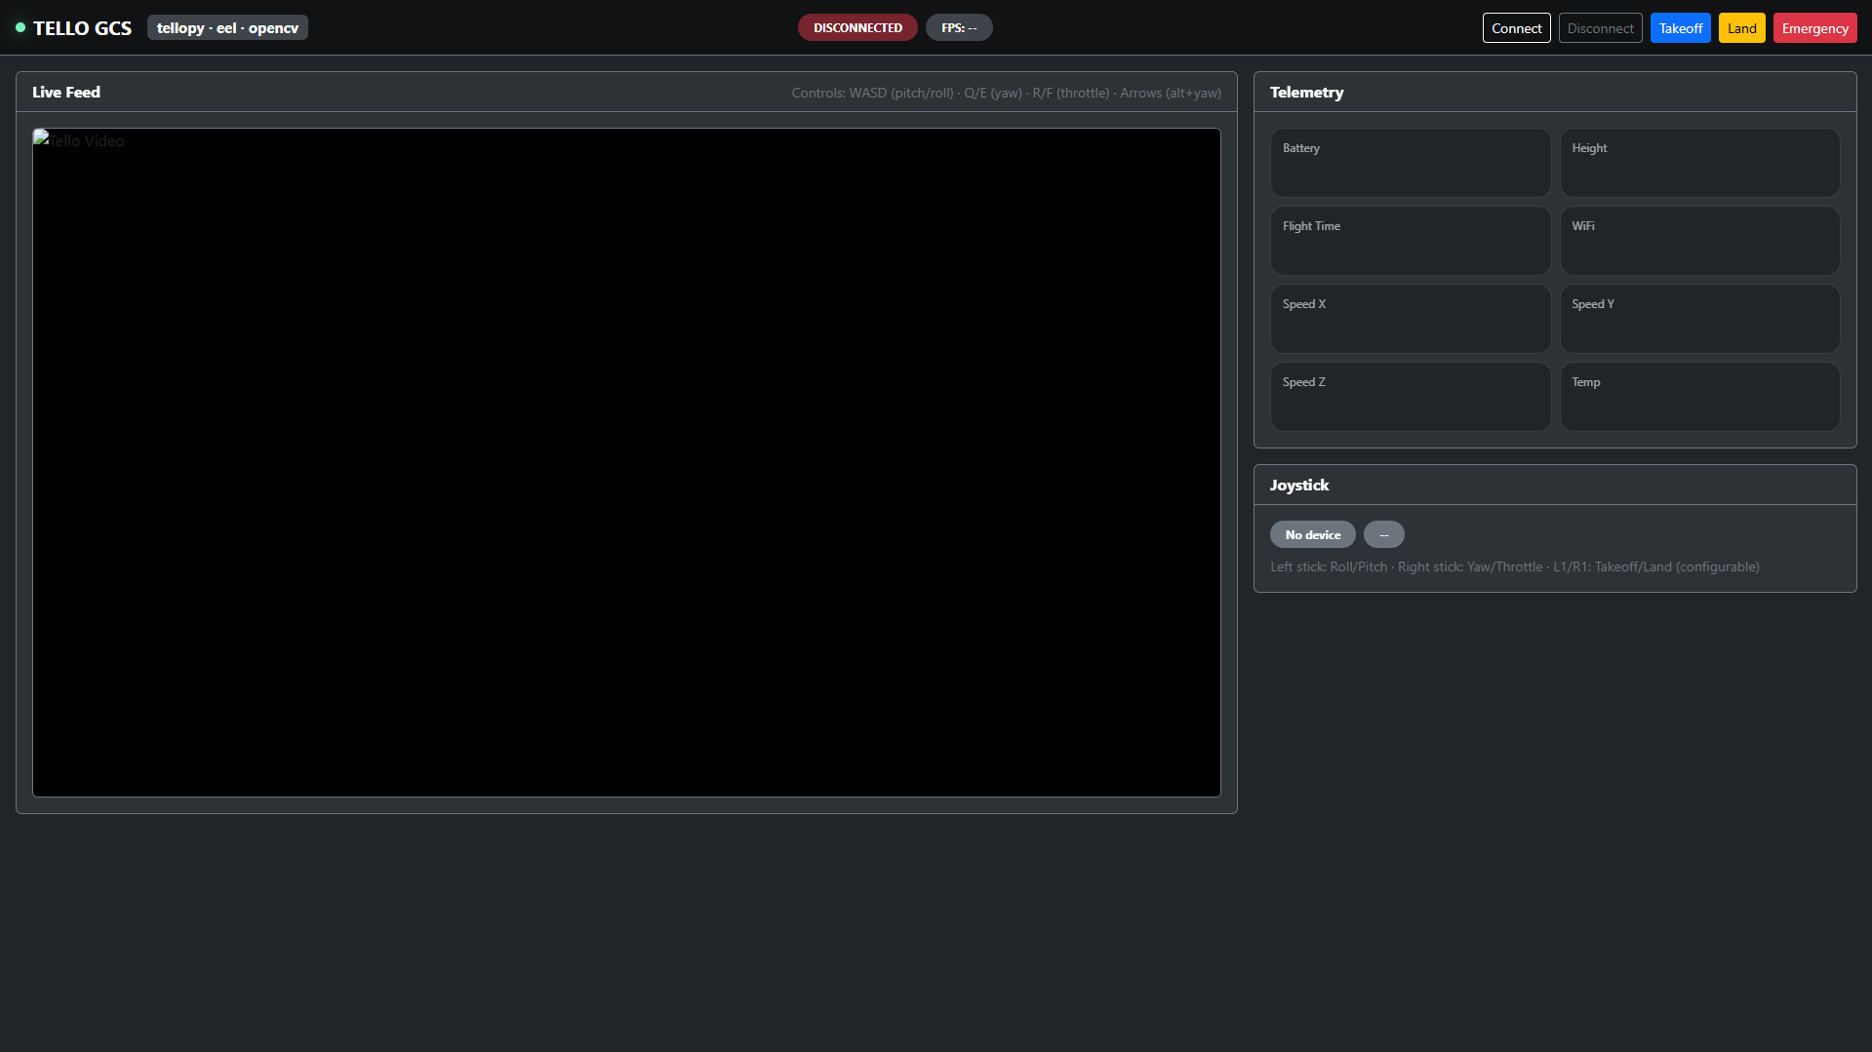This screenshot has width=1872, height=1052.
Task: Click the FPS indicator badge
Action: click(958, 28)
